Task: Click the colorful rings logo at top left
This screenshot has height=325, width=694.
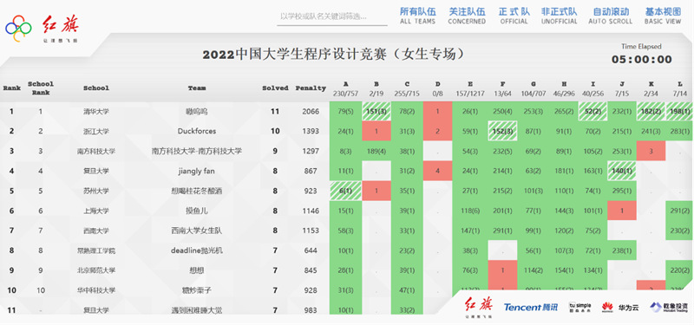Action: (x=18, y=29)
